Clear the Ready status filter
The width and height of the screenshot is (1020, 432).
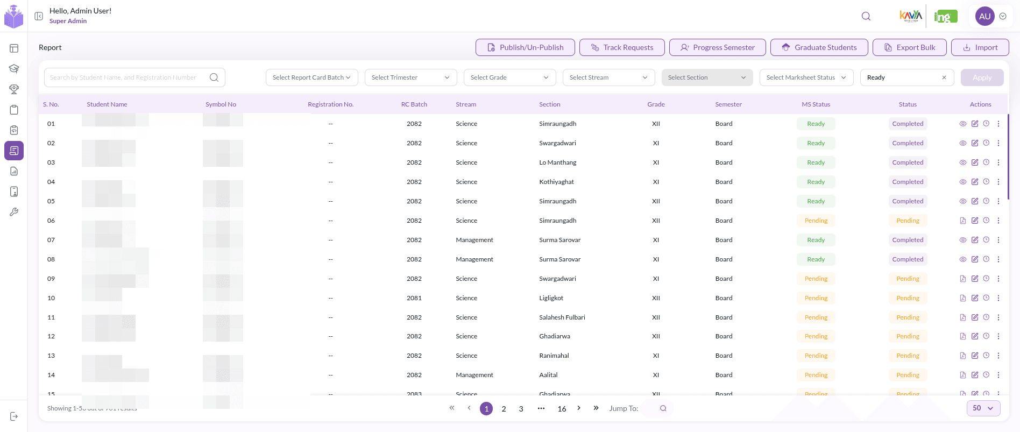(944, 77)
